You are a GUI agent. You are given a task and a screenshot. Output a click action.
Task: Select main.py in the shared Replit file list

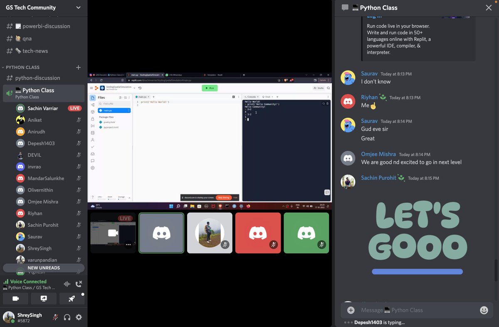coord(114,111)
